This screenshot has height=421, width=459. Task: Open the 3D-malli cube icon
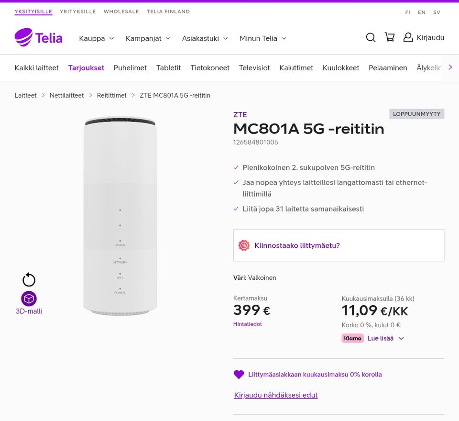tap(29, 299)
